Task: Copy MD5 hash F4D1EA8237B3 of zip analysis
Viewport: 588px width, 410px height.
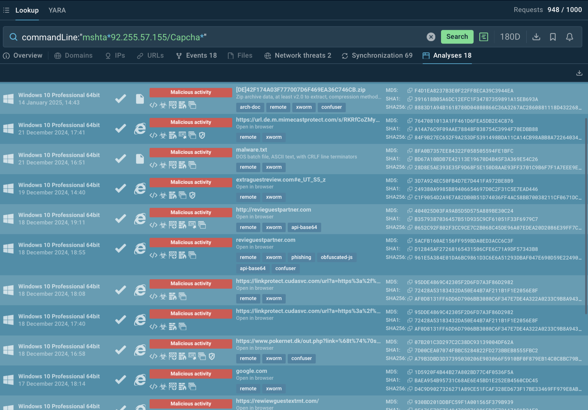Action: [410, 91]
